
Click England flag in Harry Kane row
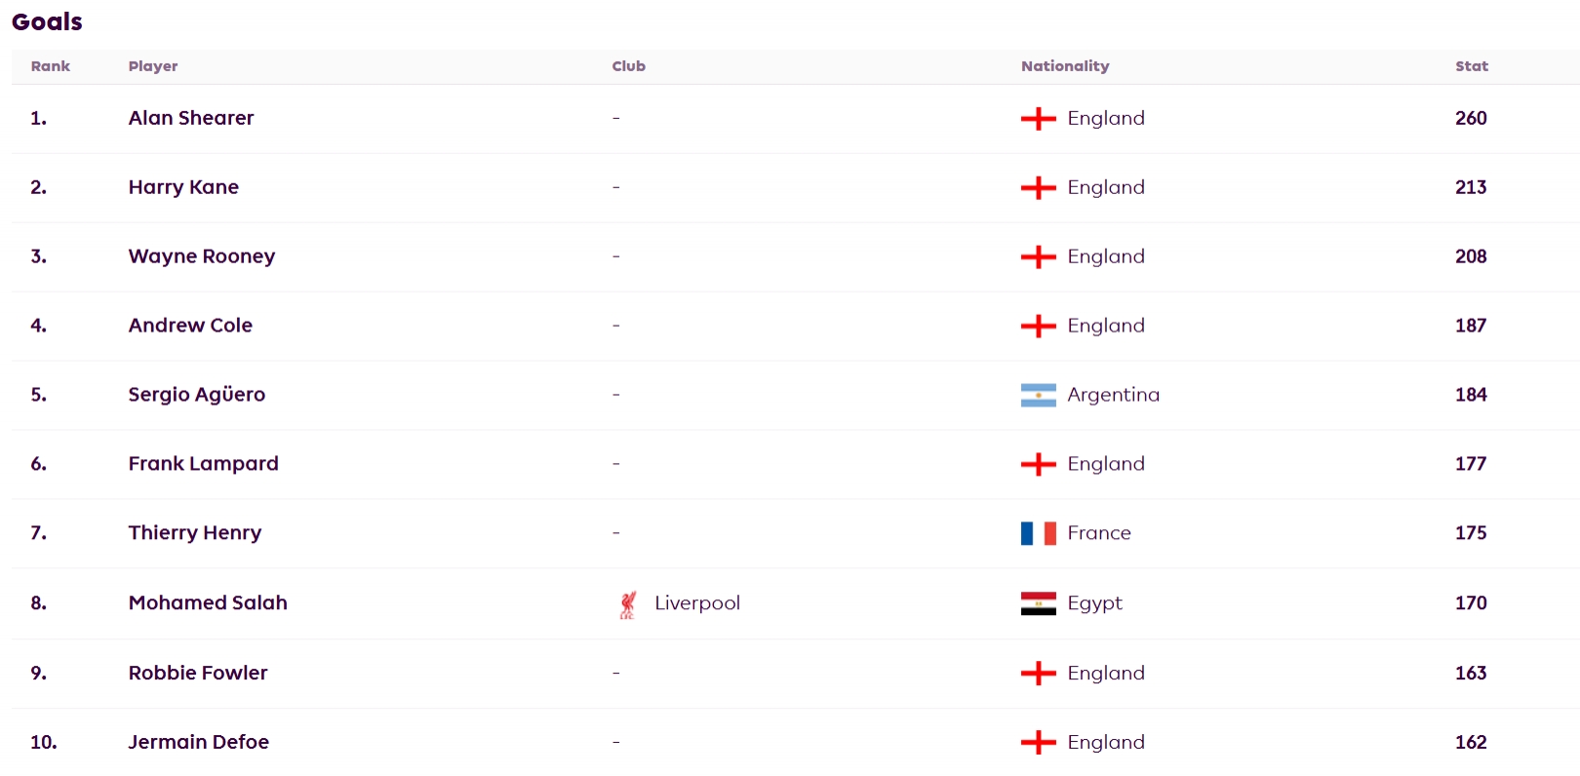(1038, 188)
